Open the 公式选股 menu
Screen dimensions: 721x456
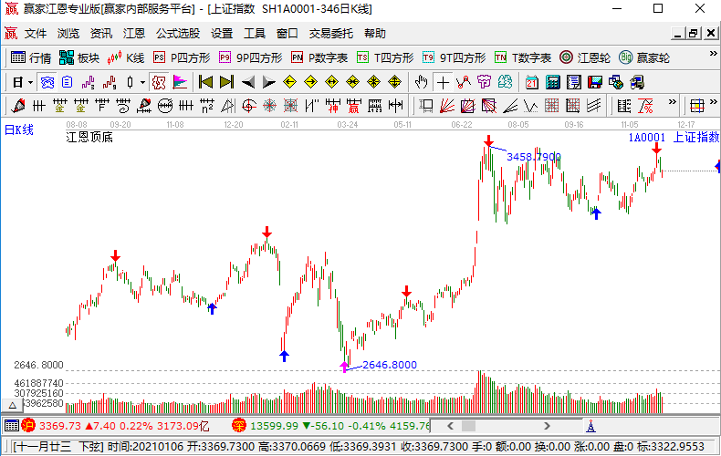[177, 34]
